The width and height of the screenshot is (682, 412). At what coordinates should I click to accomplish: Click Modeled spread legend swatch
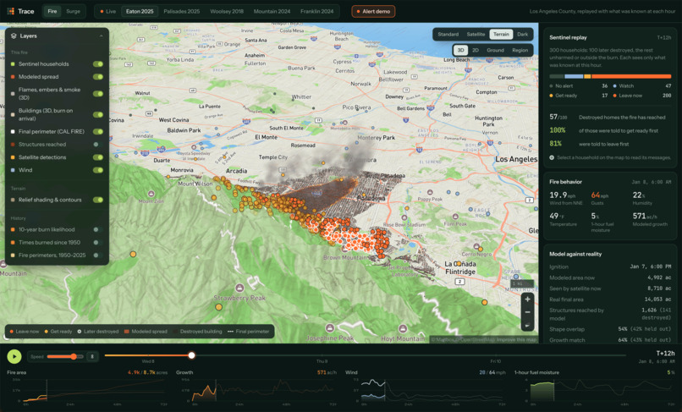point(127,332)
